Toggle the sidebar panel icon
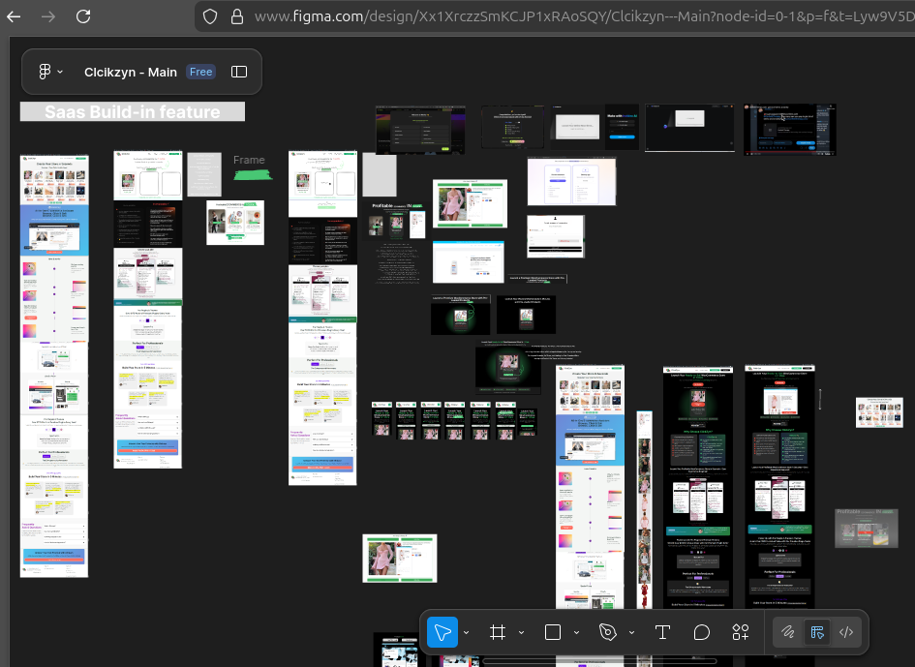 [239, 72]
